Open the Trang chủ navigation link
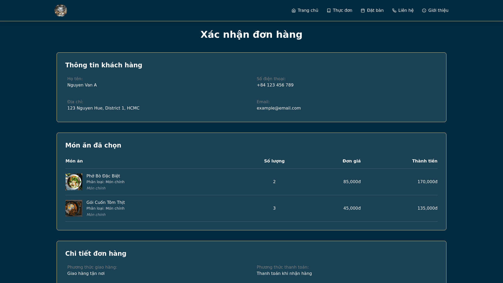The width and height of the screenshot is (503, 283). tap(308, 10)
